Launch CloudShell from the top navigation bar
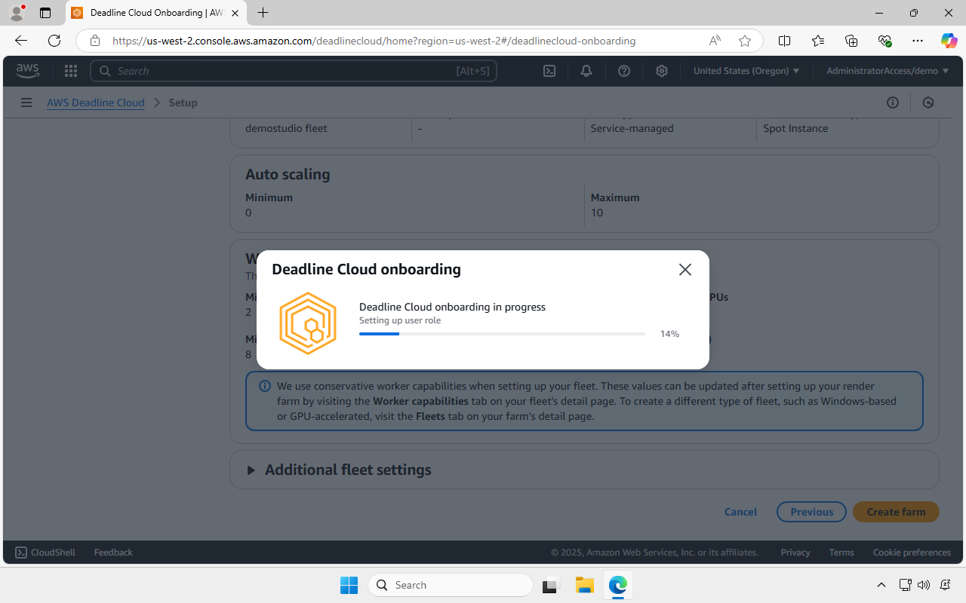The width and height of the screenshot is (966, 603). [549, 70]
